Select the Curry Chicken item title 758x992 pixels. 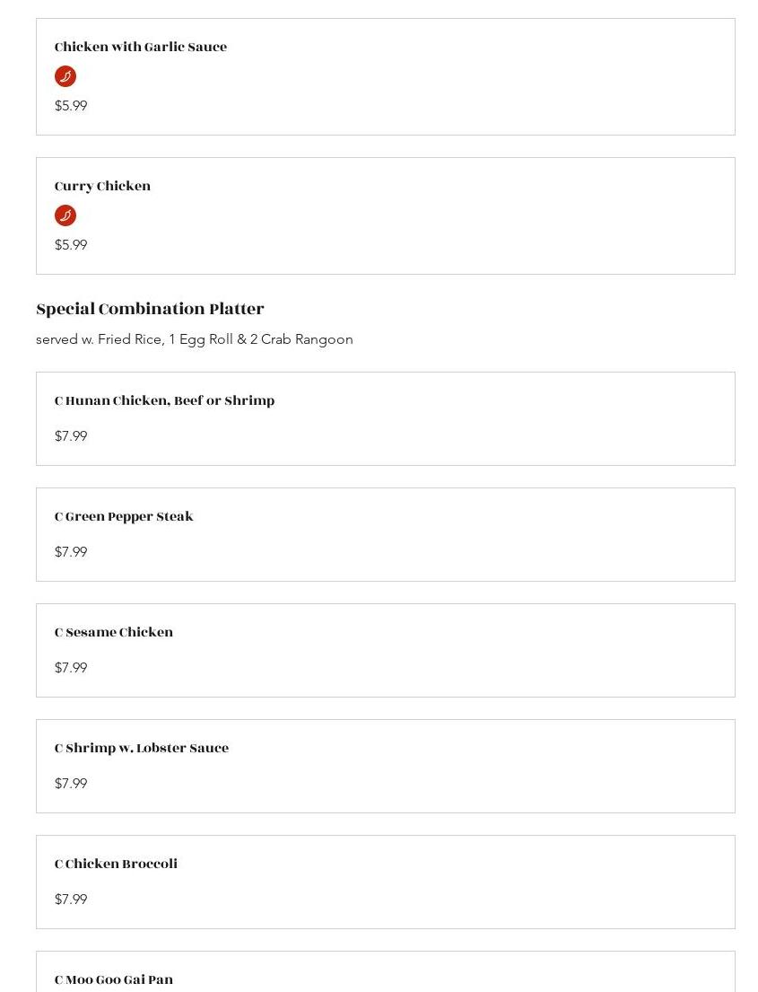pos(102,186)
